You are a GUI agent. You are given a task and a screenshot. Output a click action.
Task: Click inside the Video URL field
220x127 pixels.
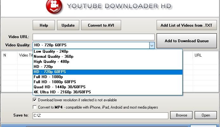click(94, 37)
